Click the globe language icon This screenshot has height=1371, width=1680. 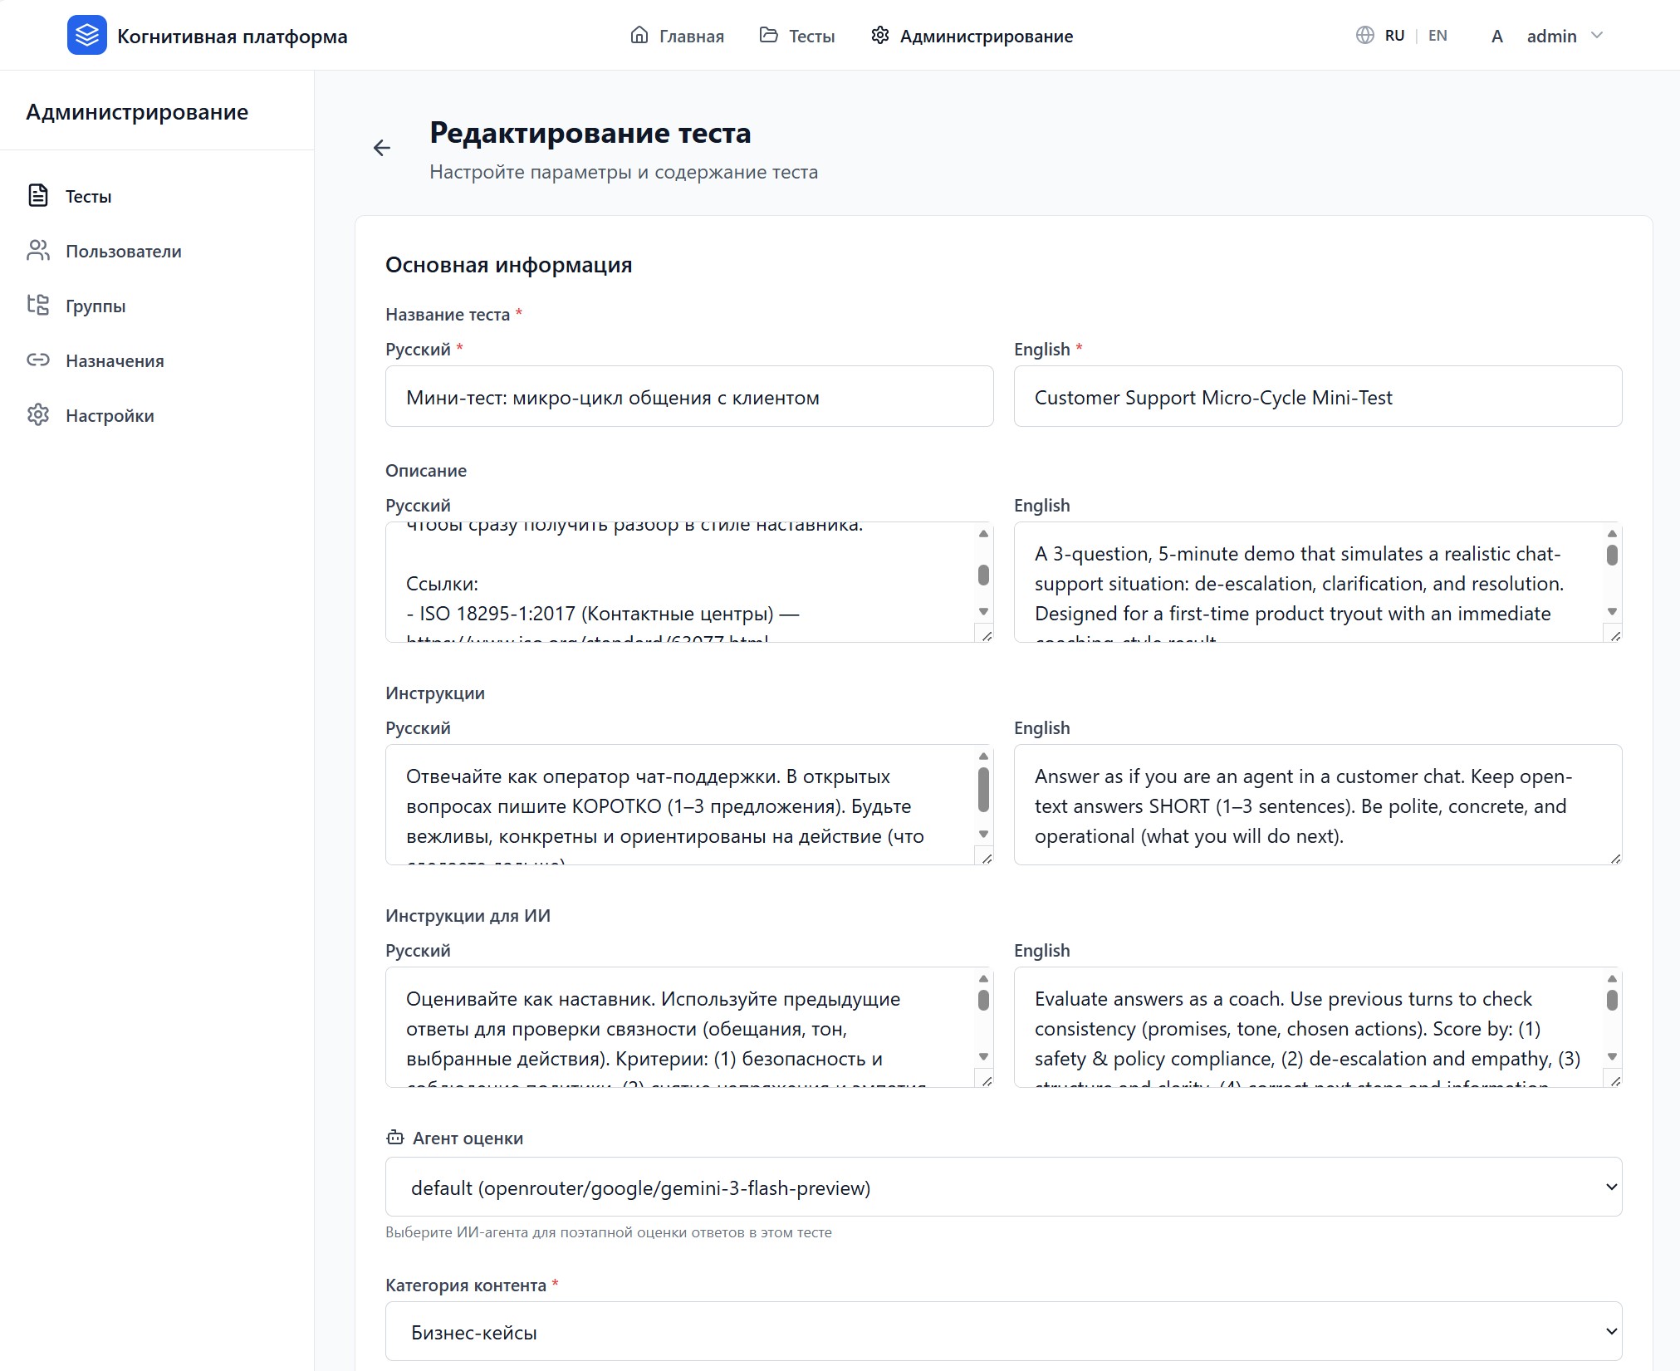click(1367, 35)
